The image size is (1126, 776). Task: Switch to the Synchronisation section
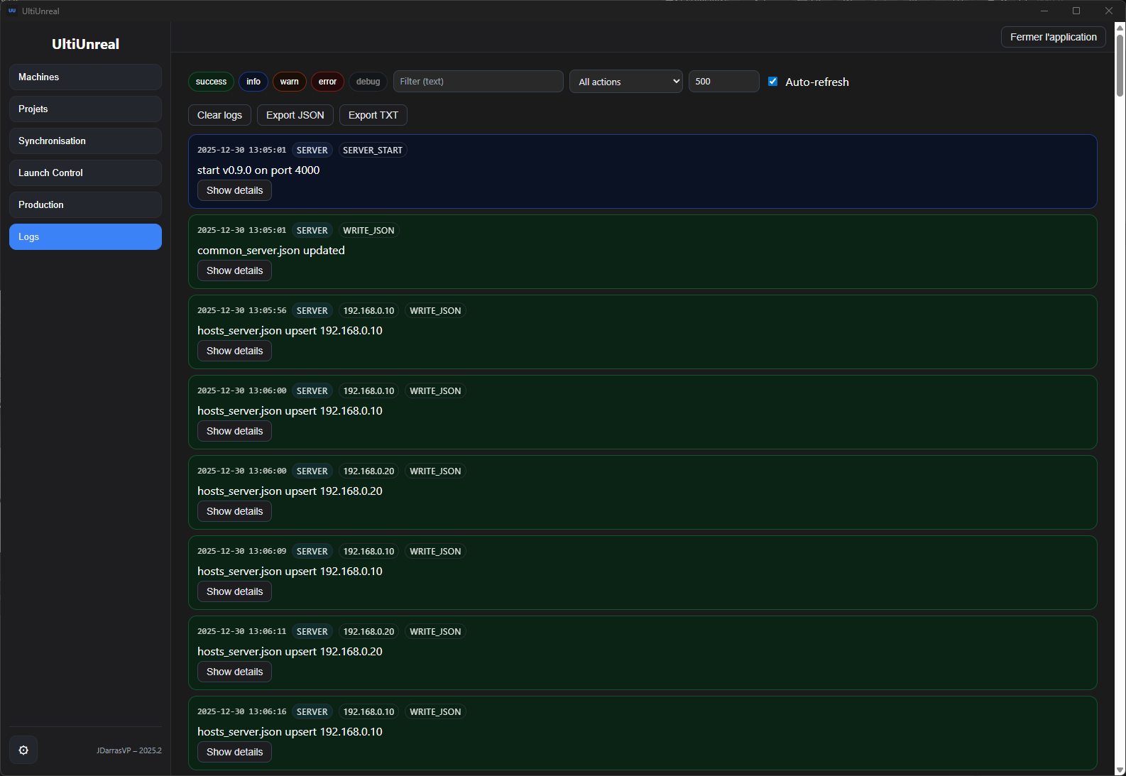tap(85, 141)
